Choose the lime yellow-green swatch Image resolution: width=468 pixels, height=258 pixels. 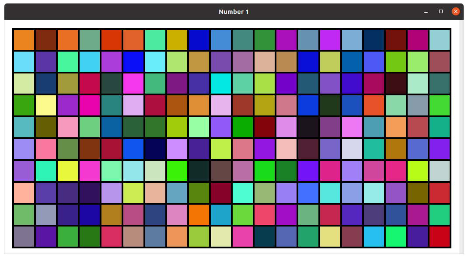[x=418, y=171]
